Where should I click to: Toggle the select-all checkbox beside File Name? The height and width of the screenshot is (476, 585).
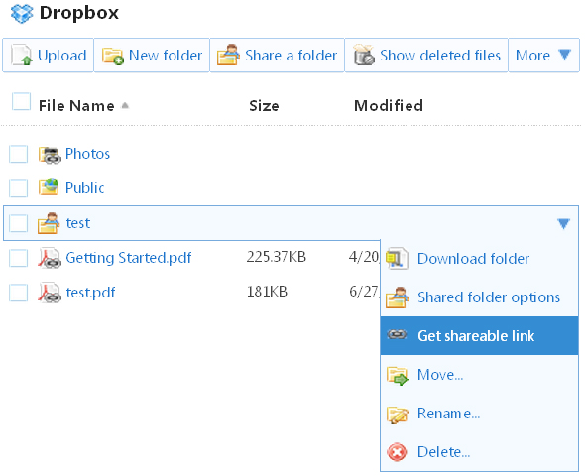(x=21, y=102)
